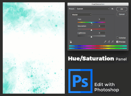Open the Master channel dropdown
The width and height of the screenshot is (131, 96).
pyautogui.click(x=81, y=15)
